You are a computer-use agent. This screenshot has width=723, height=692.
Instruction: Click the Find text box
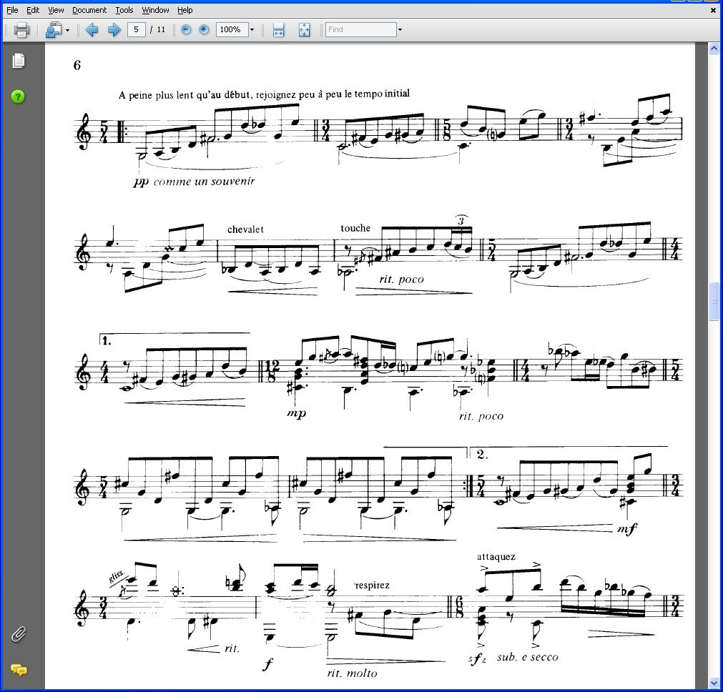[x=360, y=29]
